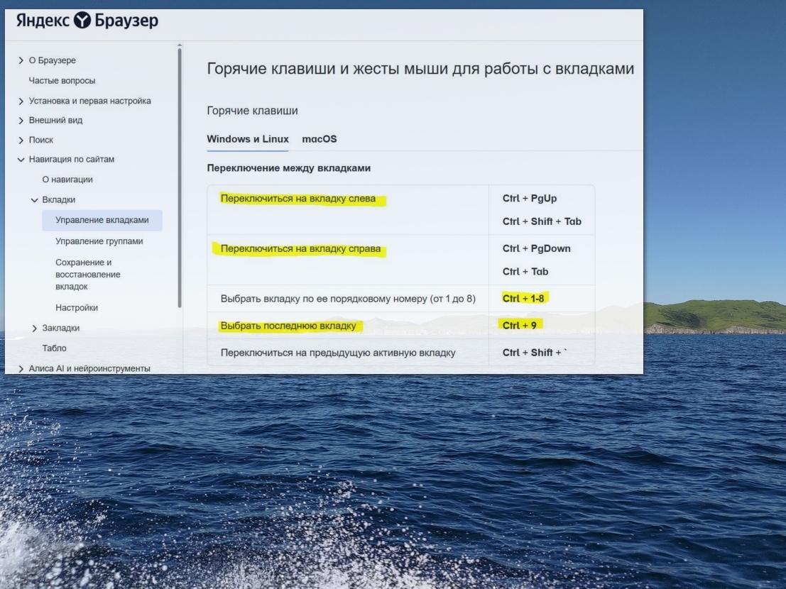
Task: Click the Ctrl + Tab shortcut text
Action: [x=525, y=272]
